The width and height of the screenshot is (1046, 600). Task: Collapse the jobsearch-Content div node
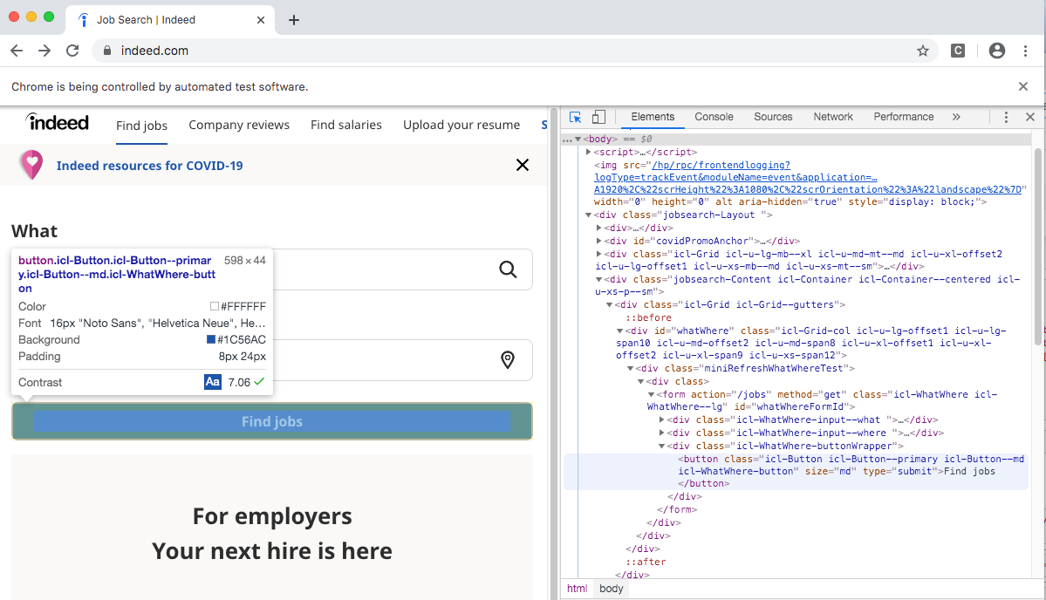599,279
